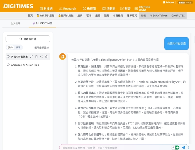Click the blue 美國AI行動計畫 message bubble
This screenshot has width=195, height=150.
tap(176, 43)
